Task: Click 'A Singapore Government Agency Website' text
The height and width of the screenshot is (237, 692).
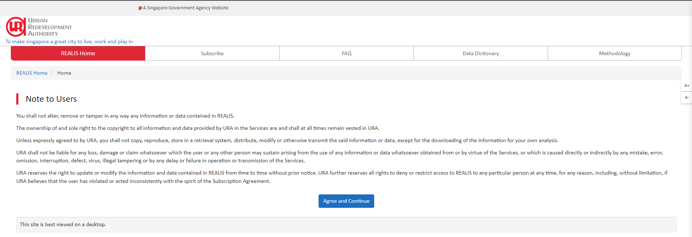Action: pos(185,8)
